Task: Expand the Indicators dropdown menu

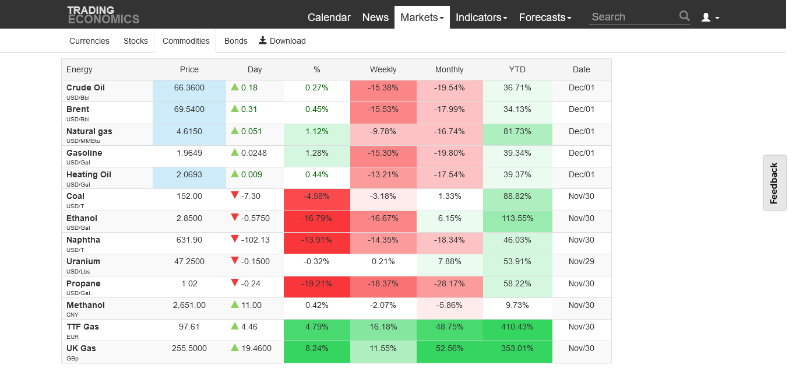Action: [x=481, y=17]
